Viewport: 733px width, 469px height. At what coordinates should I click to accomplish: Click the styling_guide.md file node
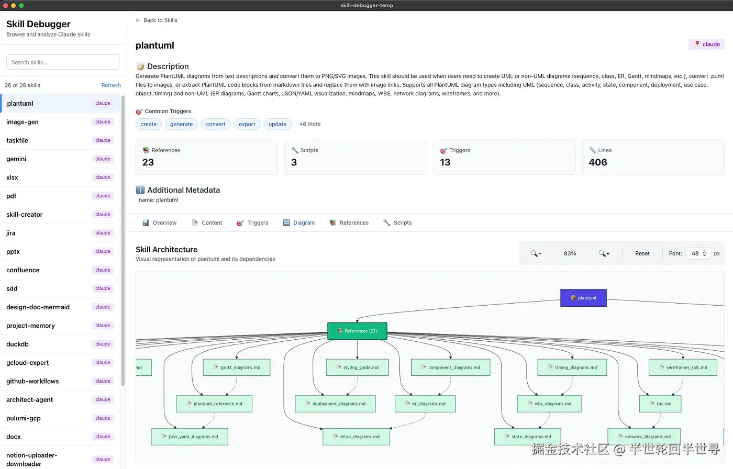click(x=357, y=367)
